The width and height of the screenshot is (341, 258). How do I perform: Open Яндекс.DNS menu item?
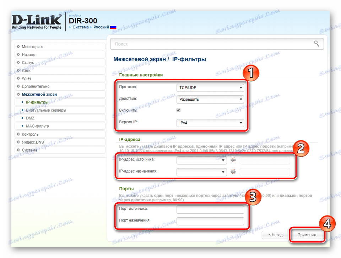pyautogui.click(x=60, y=142)
